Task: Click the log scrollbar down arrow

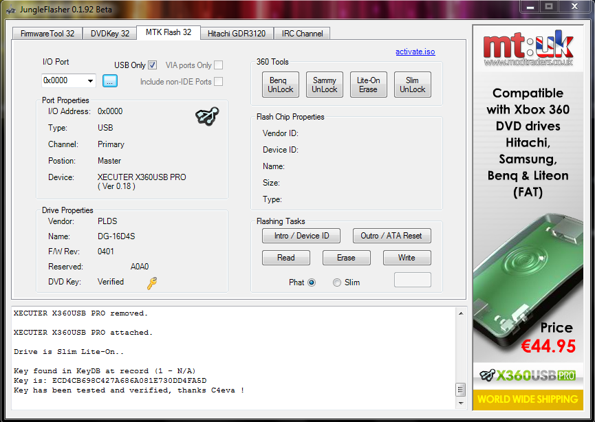Action: 461,403
